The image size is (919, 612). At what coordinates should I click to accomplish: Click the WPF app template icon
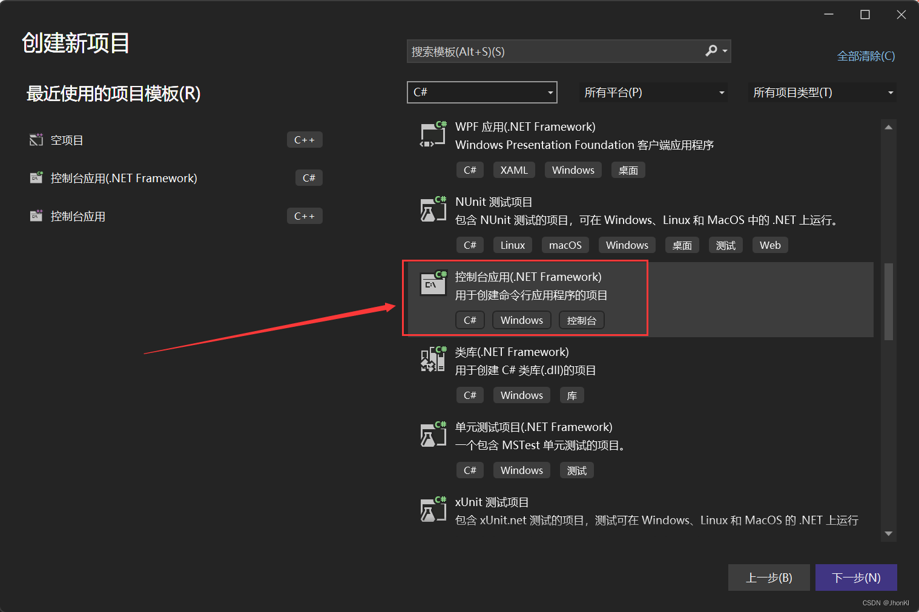433,134
